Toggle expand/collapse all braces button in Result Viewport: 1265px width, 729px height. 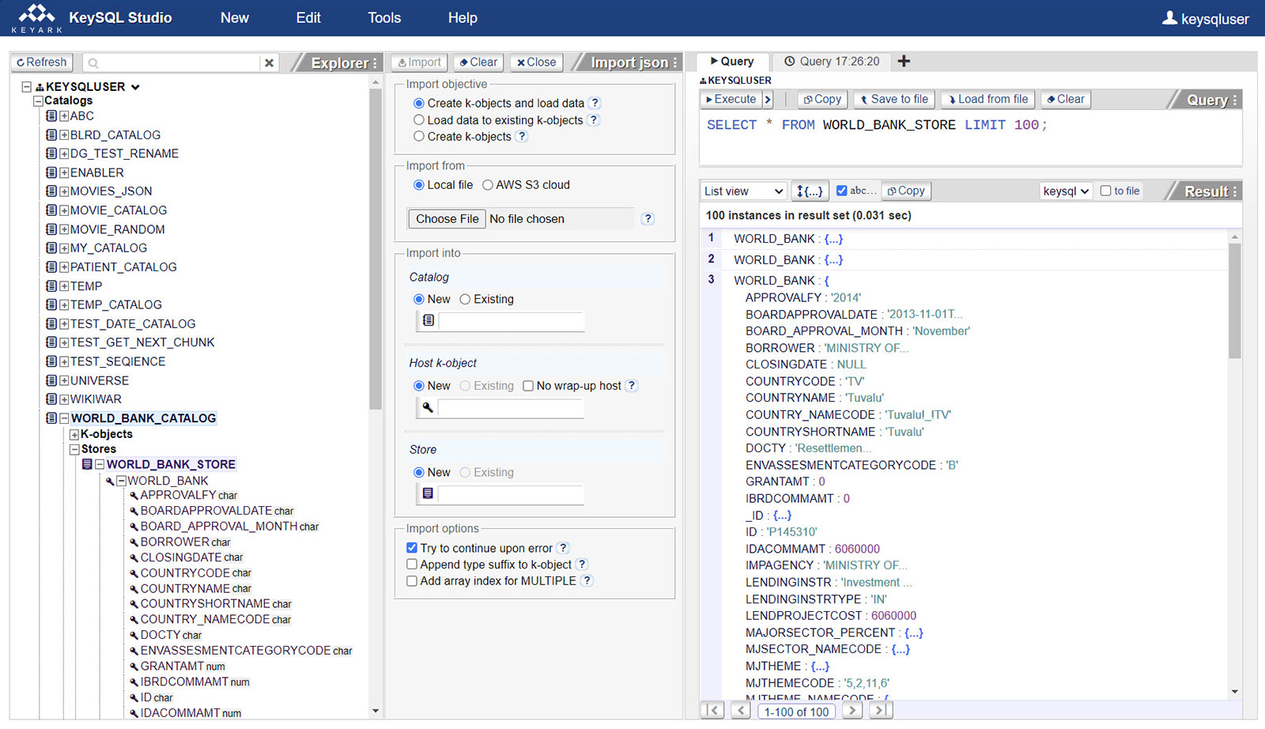coord(810,191)
